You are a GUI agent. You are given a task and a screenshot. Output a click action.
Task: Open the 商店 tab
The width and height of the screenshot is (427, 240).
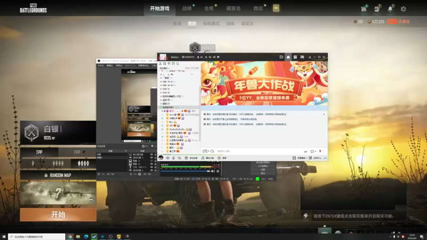[x=258, y=9]
